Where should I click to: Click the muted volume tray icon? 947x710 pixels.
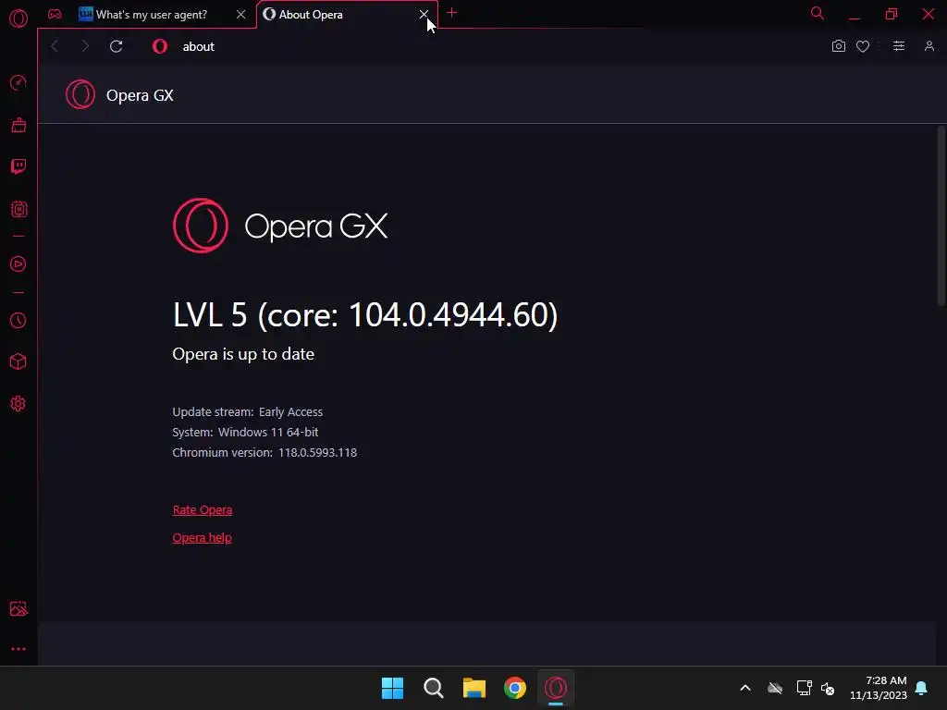tap(828, 688)
